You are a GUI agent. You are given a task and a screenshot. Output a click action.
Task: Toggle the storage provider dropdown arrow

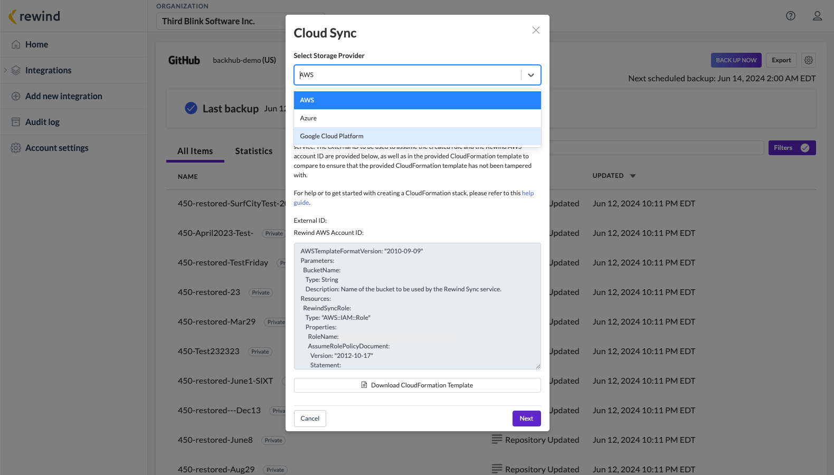531,75
